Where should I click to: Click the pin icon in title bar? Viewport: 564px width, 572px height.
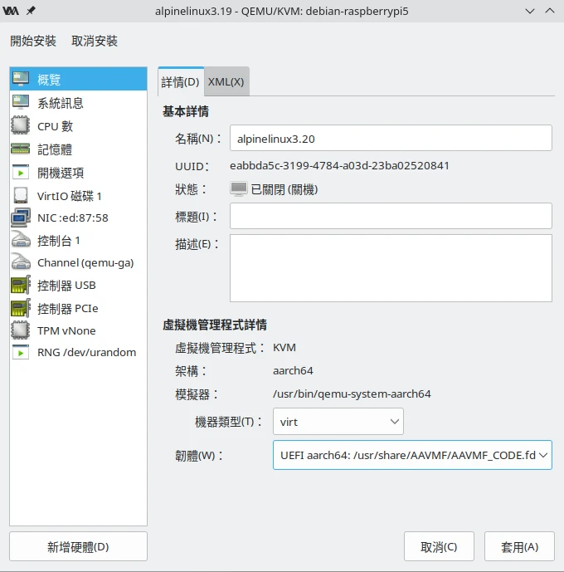31,11
